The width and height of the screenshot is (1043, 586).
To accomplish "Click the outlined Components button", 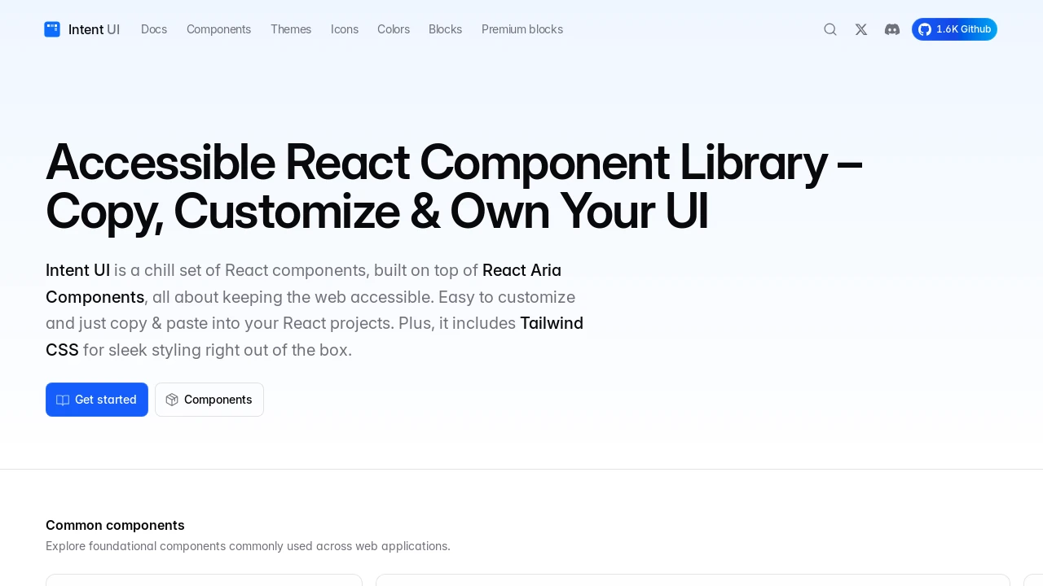I will pos(209,400).
